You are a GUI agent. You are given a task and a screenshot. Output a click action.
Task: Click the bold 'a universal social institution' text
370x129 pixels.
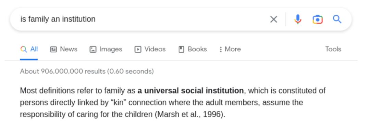point(191,91)
